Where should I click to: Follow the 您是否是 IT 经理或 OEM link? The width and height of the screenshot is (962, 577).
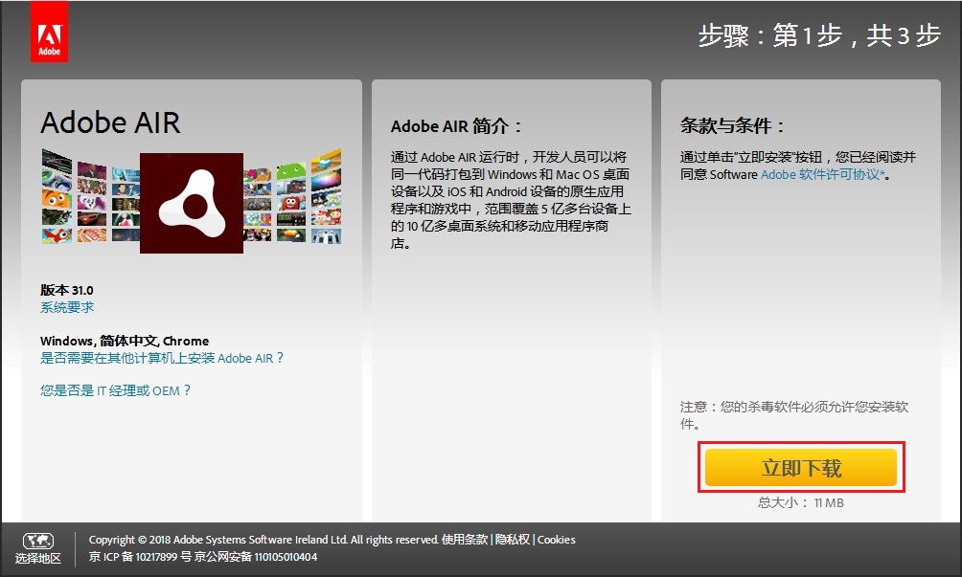click(115, 390)
